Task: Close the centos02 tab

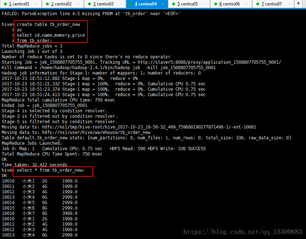Action: click(79, 4)
